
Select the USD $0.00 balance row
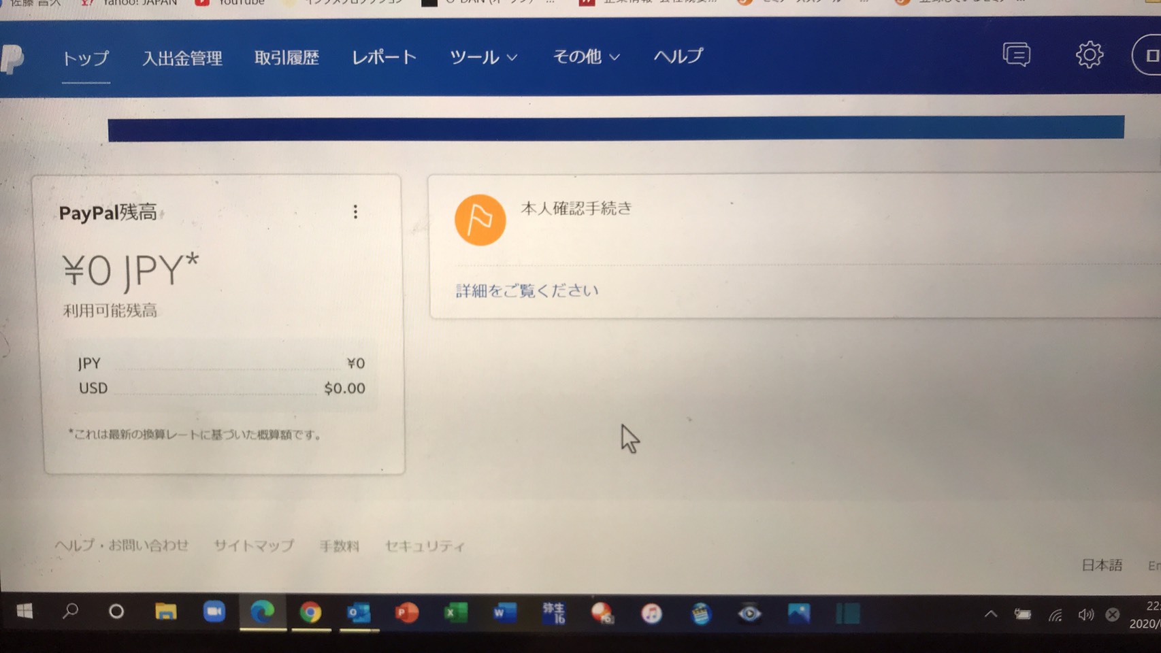pos(221,388)
